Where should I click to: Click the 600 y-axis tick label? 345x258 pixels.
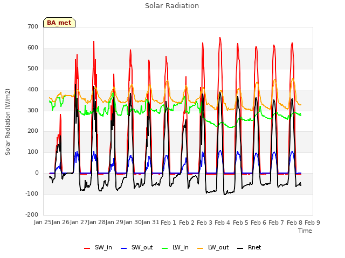tap(33, 48)
